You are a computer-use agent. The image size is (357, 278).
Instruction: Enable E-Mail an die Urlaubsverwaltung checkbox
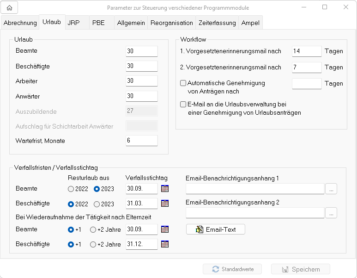point(183,105)
